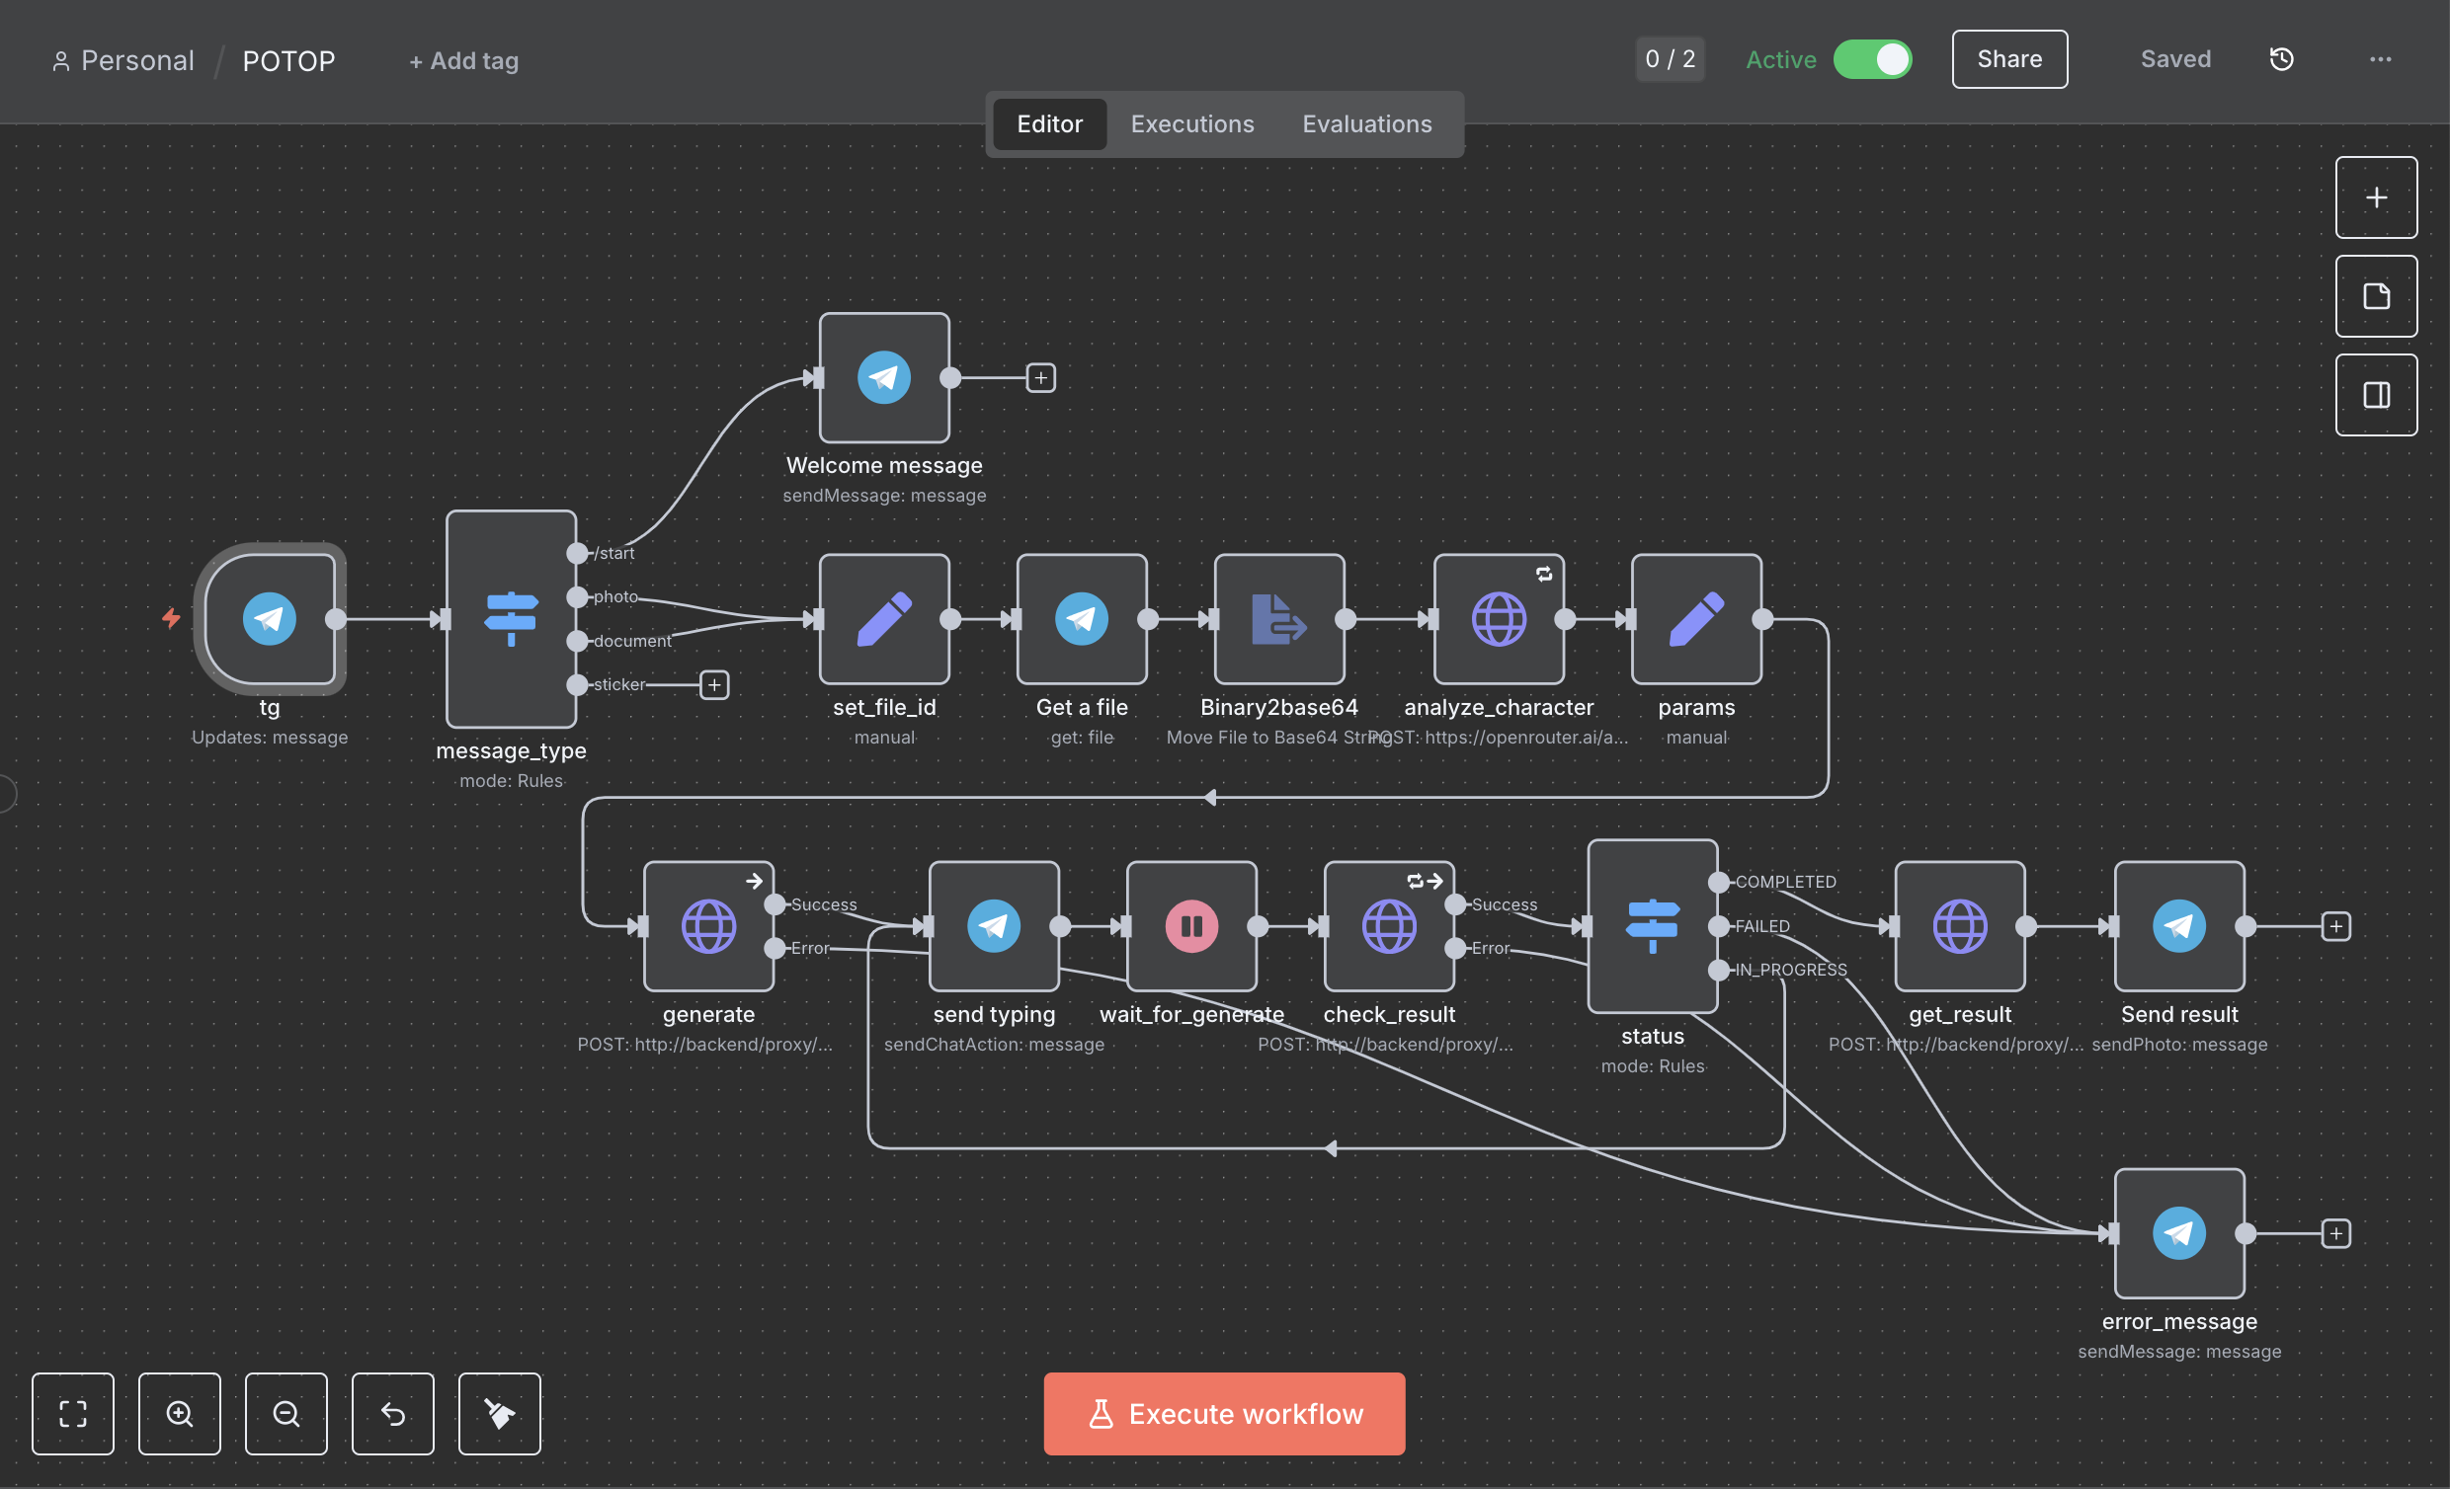Click the plus add node icon

click(2376, 197)
